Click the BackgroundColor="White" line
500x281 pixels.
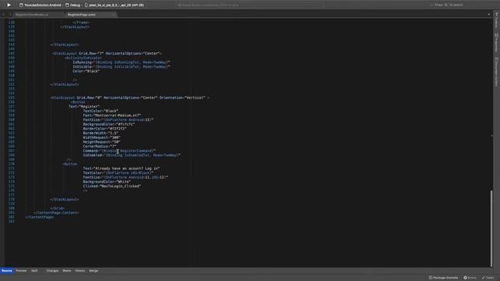tap(107, 182)
